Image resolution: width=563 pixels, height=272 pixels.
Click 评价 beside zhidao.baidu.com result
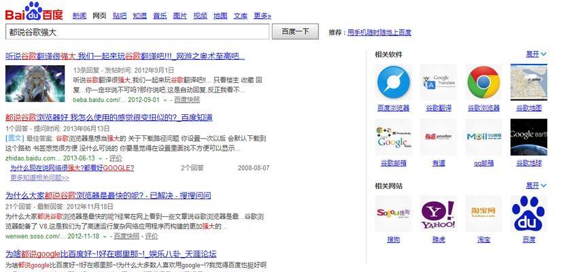116,158
